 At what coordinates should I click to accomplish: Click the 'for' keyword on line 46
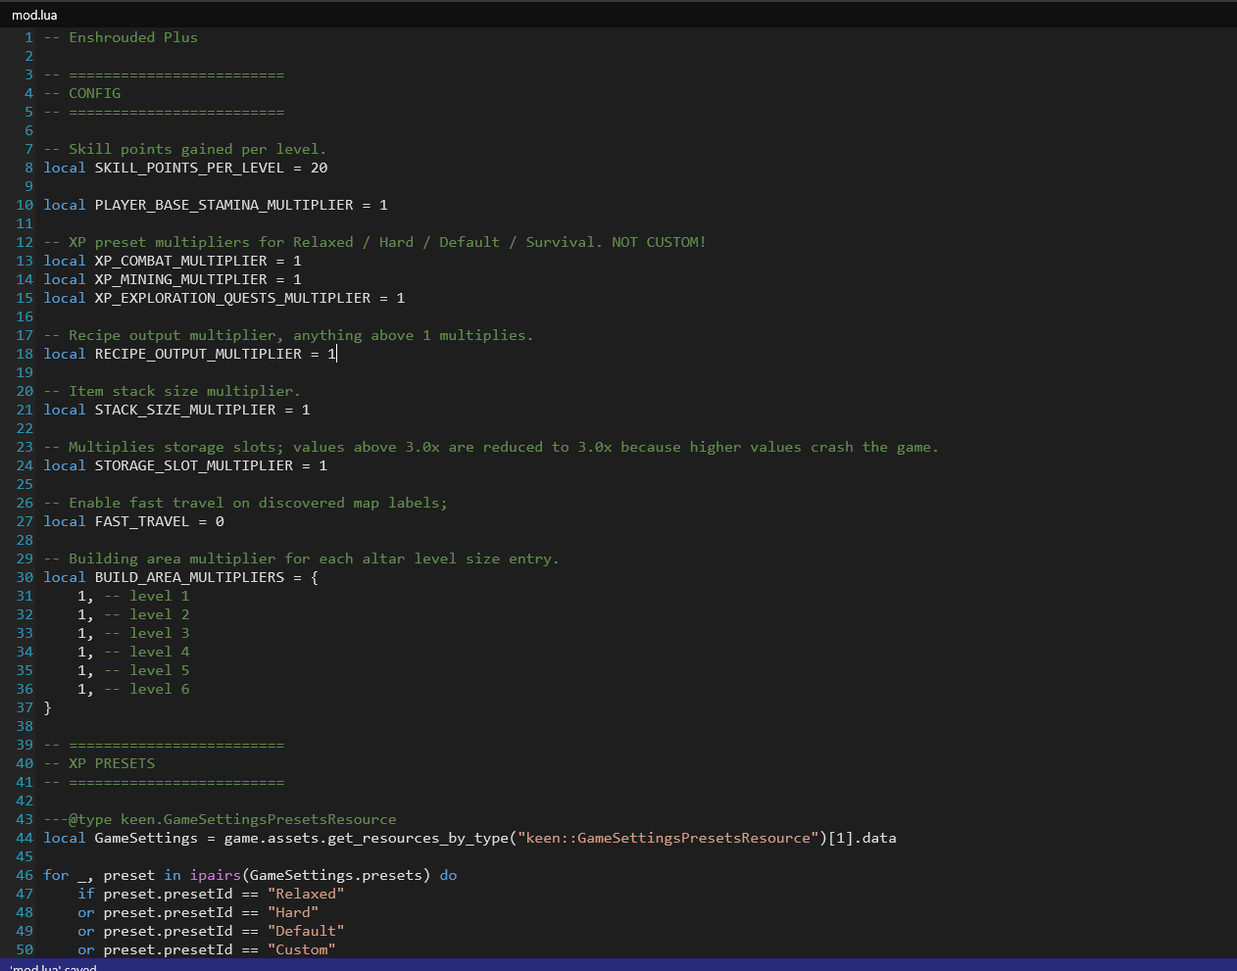[x=56, y=875]
